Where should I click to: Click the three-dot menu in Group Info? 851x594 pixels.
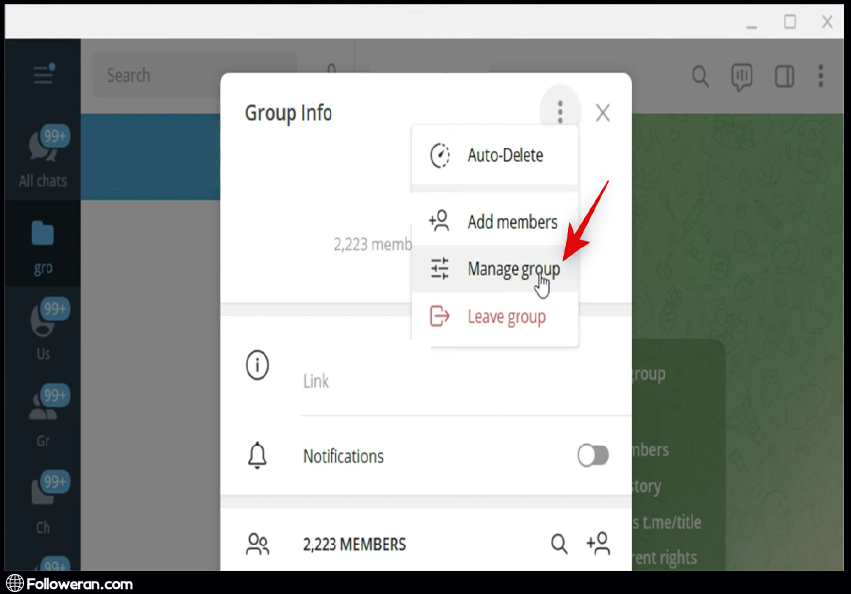tap(560, 113)
